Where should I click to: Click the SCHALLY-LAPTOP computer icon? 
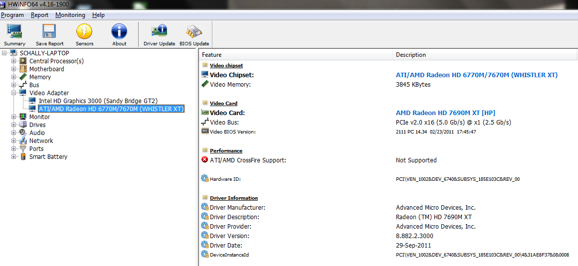pyautogui.click(x=13, y=53)
